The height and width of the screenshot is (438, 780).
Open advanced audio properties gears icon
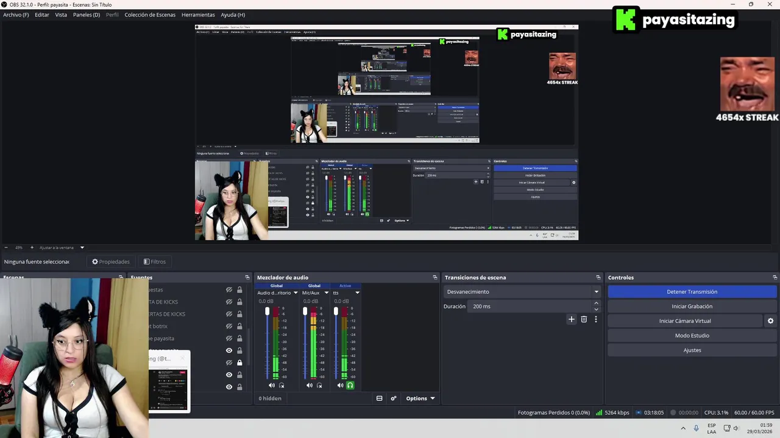pyautogui.click(x=394, y=398)
